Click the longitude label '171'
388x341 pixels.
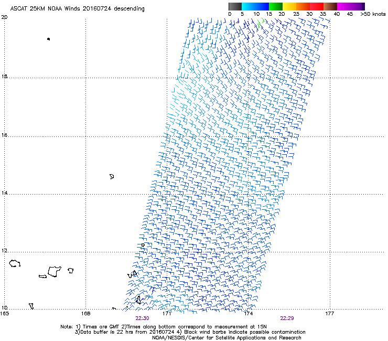(x=167, y=314)
